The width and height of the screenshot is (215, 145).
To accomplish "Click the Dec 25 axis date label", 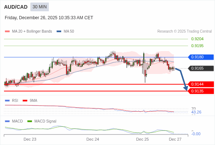I will click(x=142, y=139).
